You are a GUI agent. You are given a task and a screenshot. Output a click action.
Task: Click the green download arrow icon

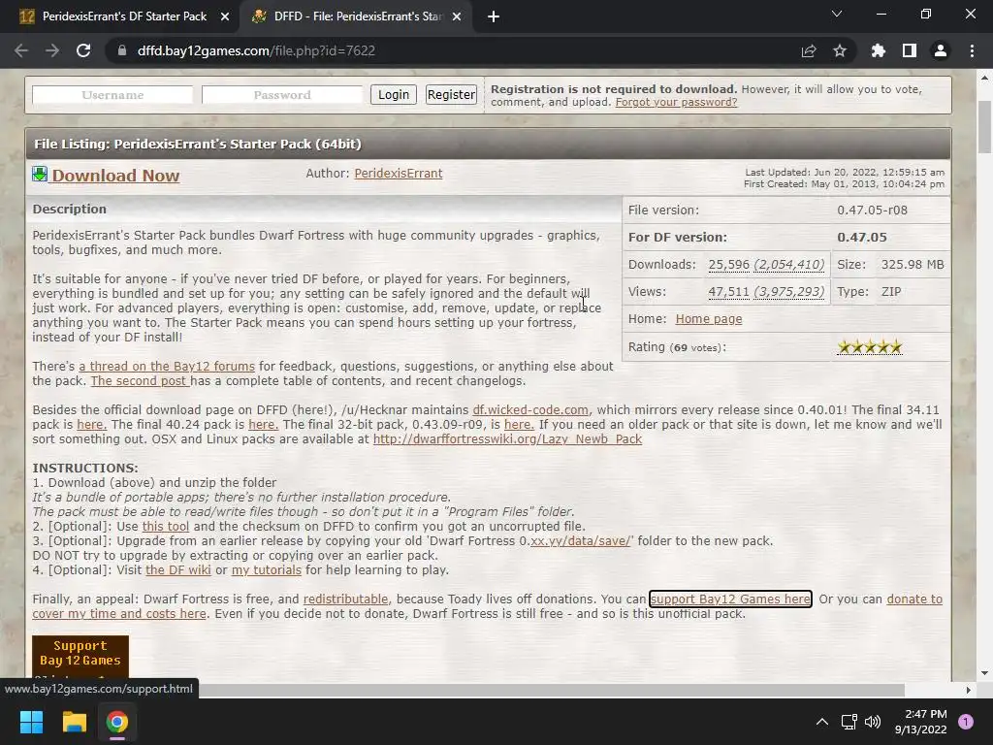click(40, 175)
